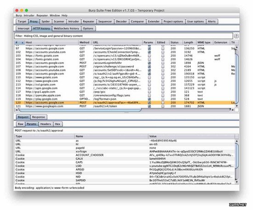
Task: Sort history by Method column header
Action: point(85,42)
